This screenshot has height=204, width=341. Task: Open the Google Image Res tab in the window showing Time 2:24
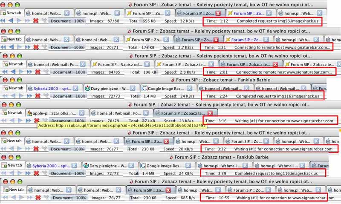click(x=166, y=88)
